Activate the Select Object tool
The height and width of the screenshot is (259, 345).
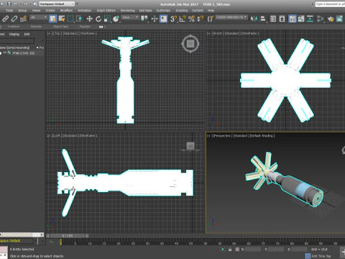coord(53,19)
